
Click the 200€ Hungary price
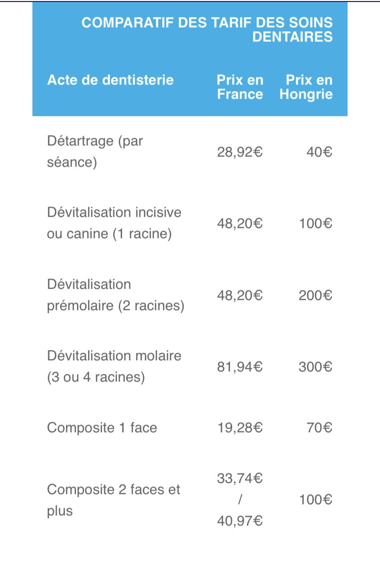(315, 295)
